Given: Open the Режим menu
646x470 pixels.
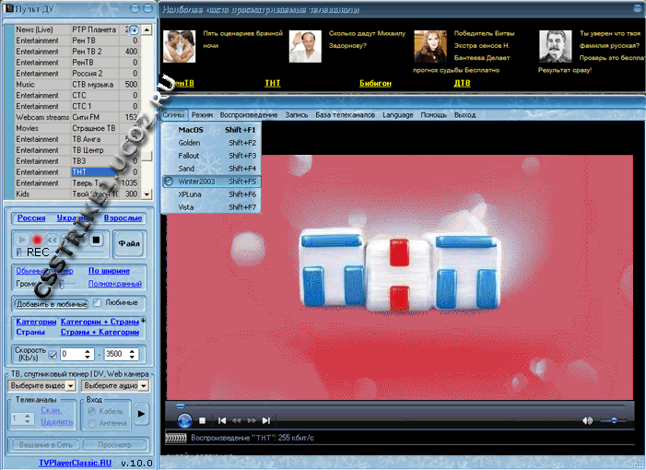Looking at the screenshot, I should [x=202, y=115].
